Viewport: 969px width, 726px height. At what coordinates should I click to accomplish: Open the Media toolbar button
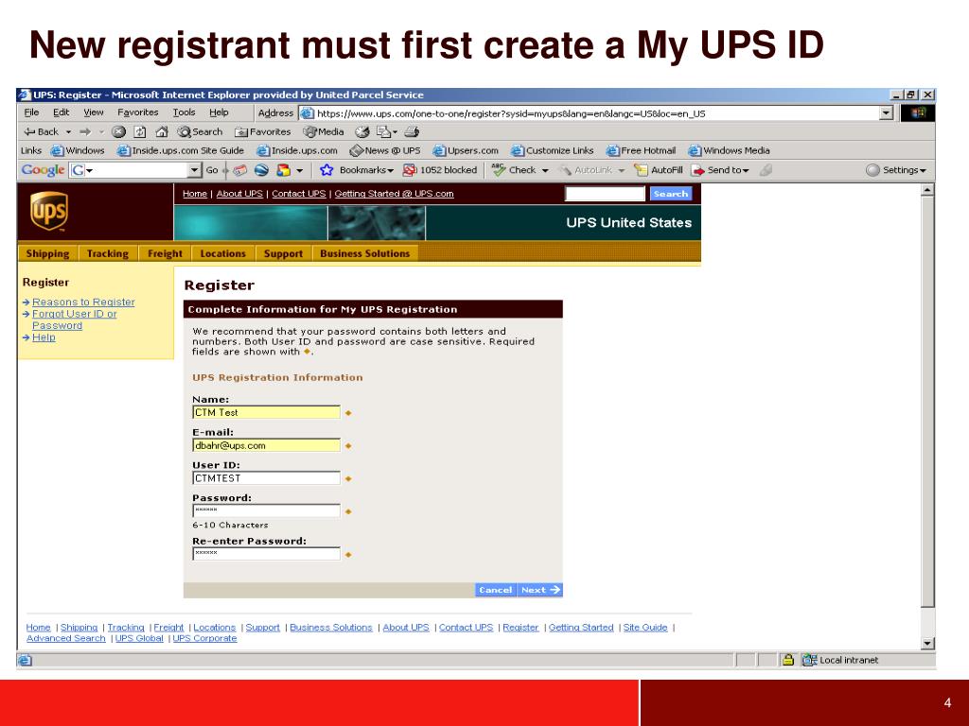point(324,131)
